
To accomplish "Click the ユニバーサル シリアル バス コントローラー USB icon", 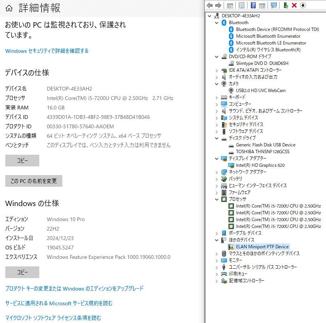I will tap(224, 267).
